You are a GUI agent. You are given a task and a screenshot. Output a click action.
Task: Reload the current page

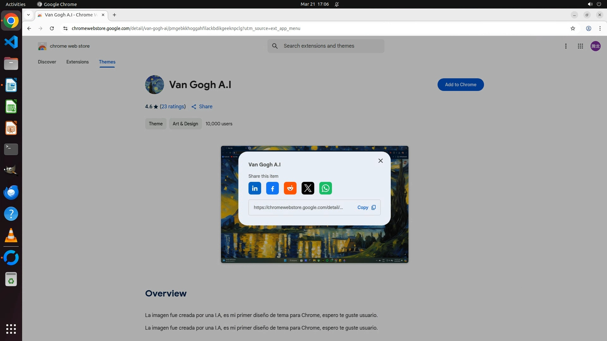point(52,28)
